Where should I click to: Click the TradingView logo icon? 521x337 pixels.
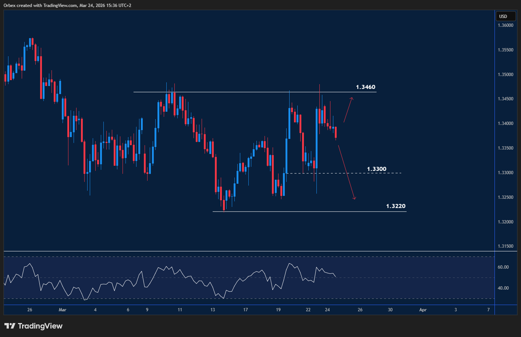click(x=10, y=326)
